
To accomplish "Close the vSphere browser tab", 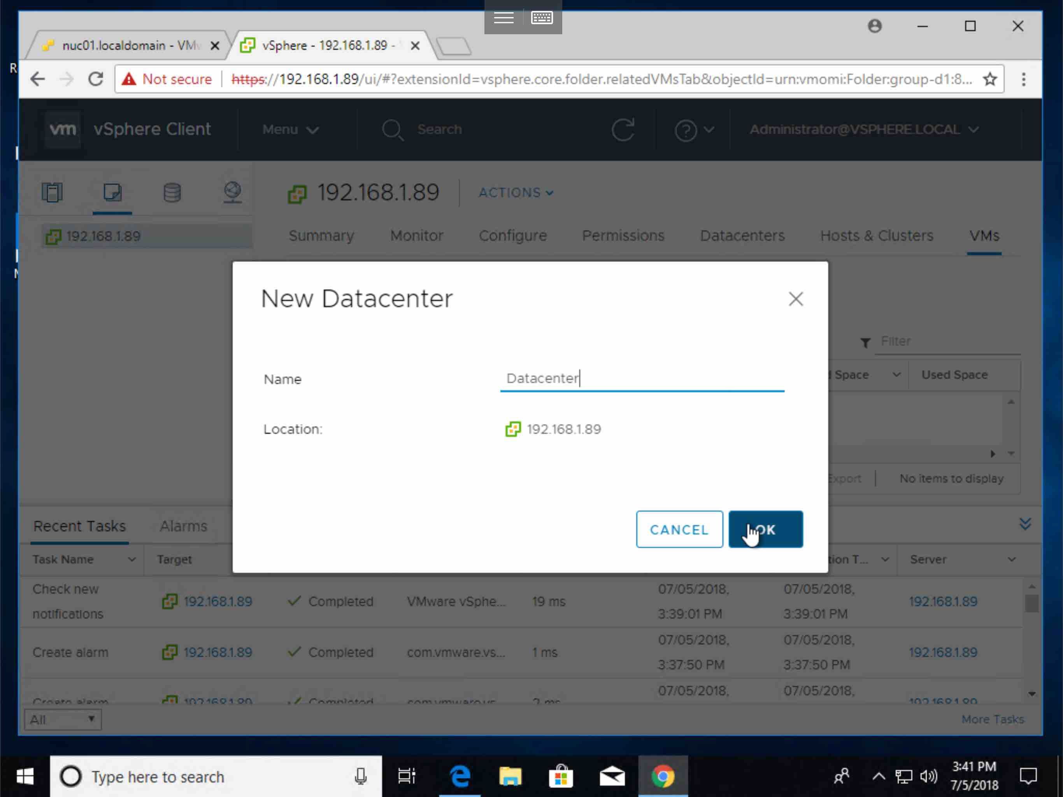I will click(x=415, y=46).
